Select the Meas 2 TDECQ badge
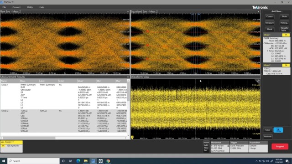The width and height of the screenshot is (292, 164). [x=276, y=69]
